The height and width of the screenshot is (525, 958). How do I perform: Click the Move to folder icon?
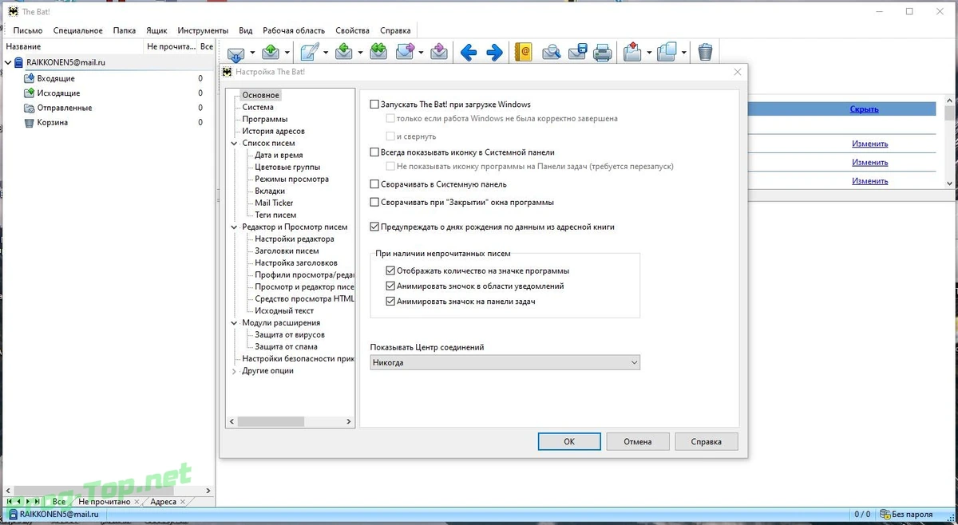tap(632, 53)
